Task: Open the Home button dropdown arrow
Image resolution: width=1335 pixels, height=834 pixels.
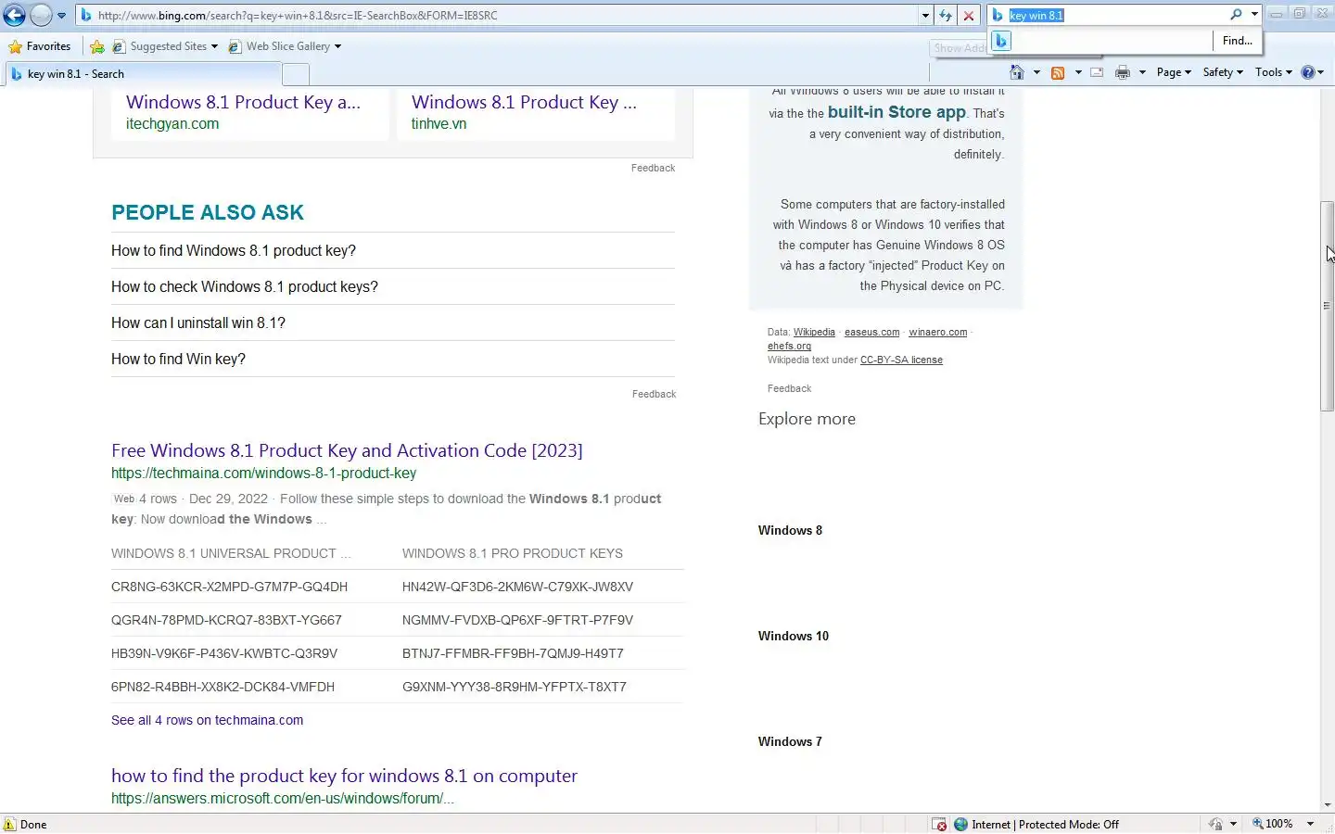Action: click(1036, 72)
